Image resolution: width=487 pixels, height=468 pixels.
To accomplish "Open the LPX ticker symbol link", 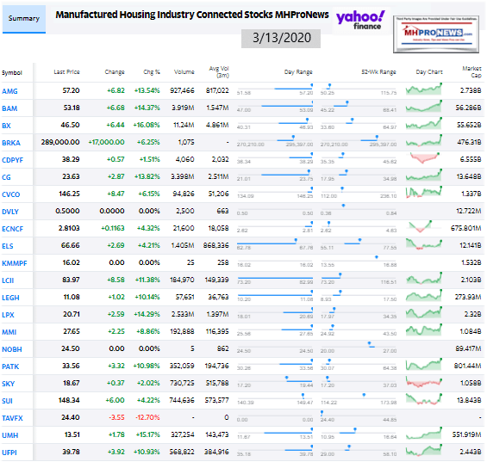I will click(x=8, y=315).
